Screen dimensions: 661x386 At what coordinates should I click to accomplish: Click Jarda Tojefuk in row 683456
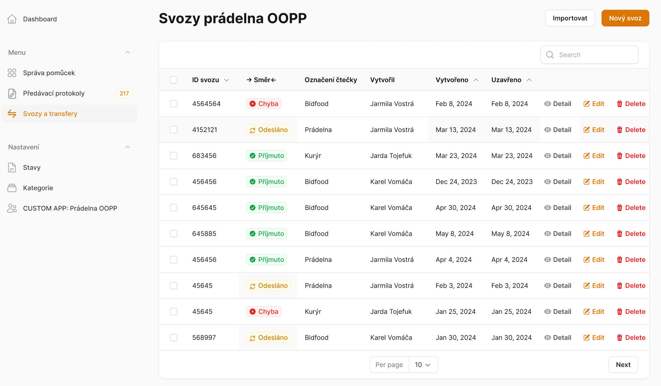coord(391,156)
